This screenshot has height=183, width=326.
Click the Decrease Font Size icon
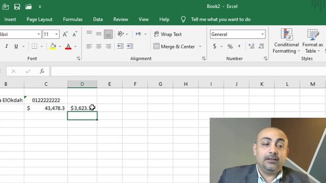75,34
